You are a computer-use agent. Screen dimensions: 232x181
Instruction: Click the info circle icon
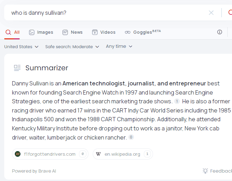point(220,32)
